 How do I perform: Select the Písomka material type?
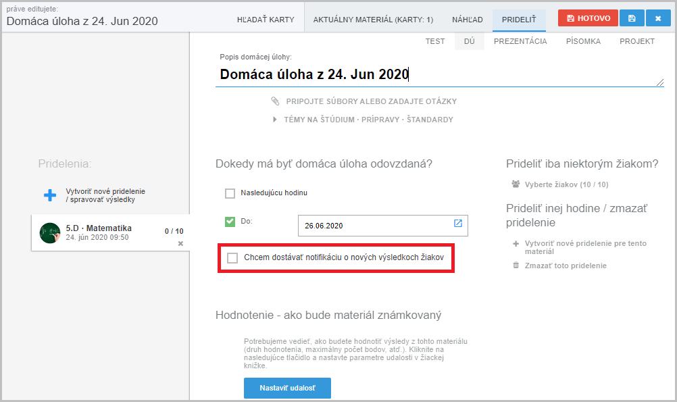click(x=583, y=41)
